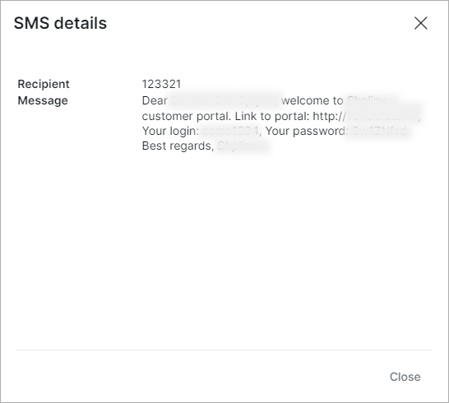449x403 pixels.
Task: Click the blurred customer name after Dear
Action: point(224,100)
